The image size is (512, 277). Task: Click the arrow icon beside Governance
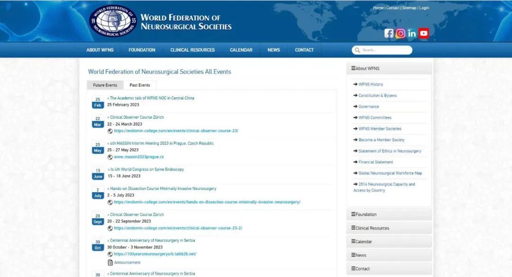[355, 107]
